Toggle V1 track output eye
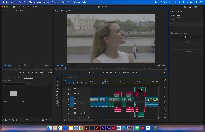Image resolution: width=205 pixels, height=132 pixels. click(78, 98)
